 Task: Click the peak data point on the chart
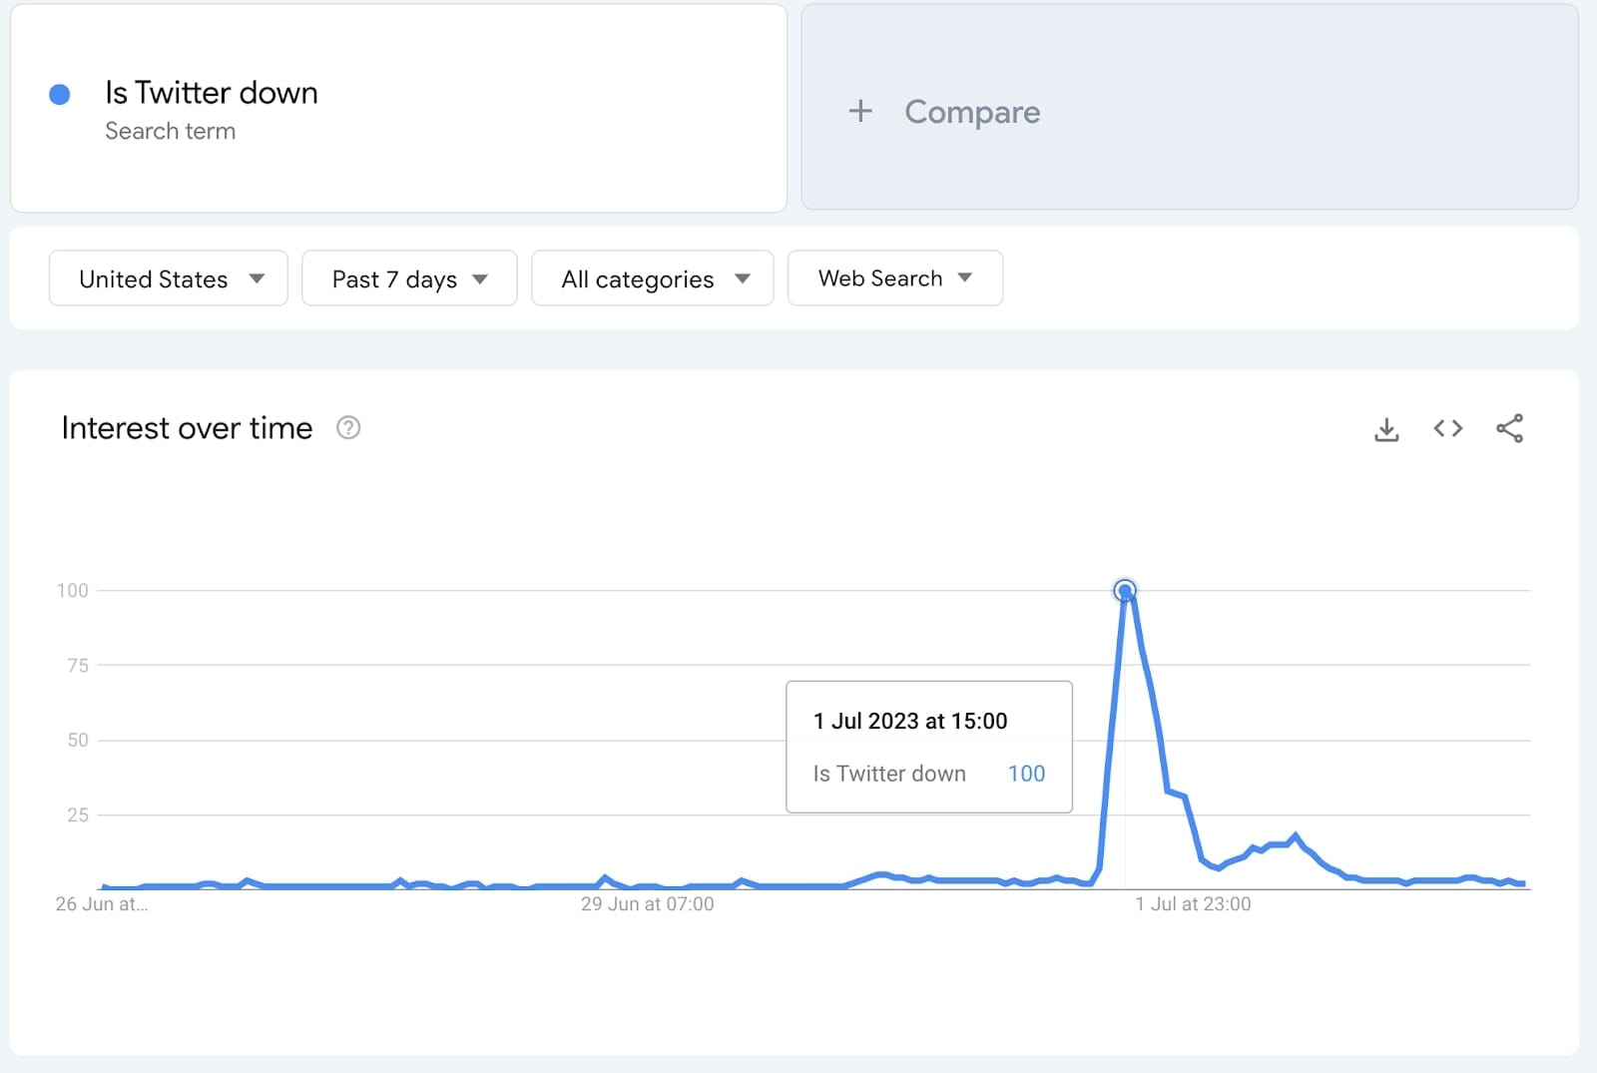(1125, 591)
